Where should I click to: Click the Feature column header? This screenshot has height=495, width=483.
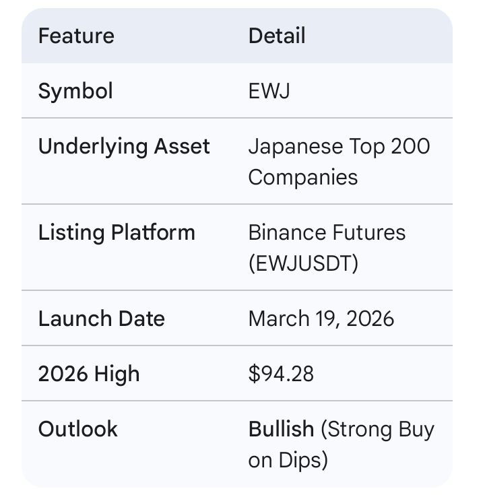[x=76, y=36]
